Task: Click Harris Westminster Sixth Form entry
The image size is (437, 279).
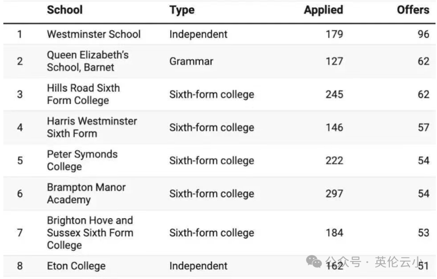Action: click(x=92, y=127)
